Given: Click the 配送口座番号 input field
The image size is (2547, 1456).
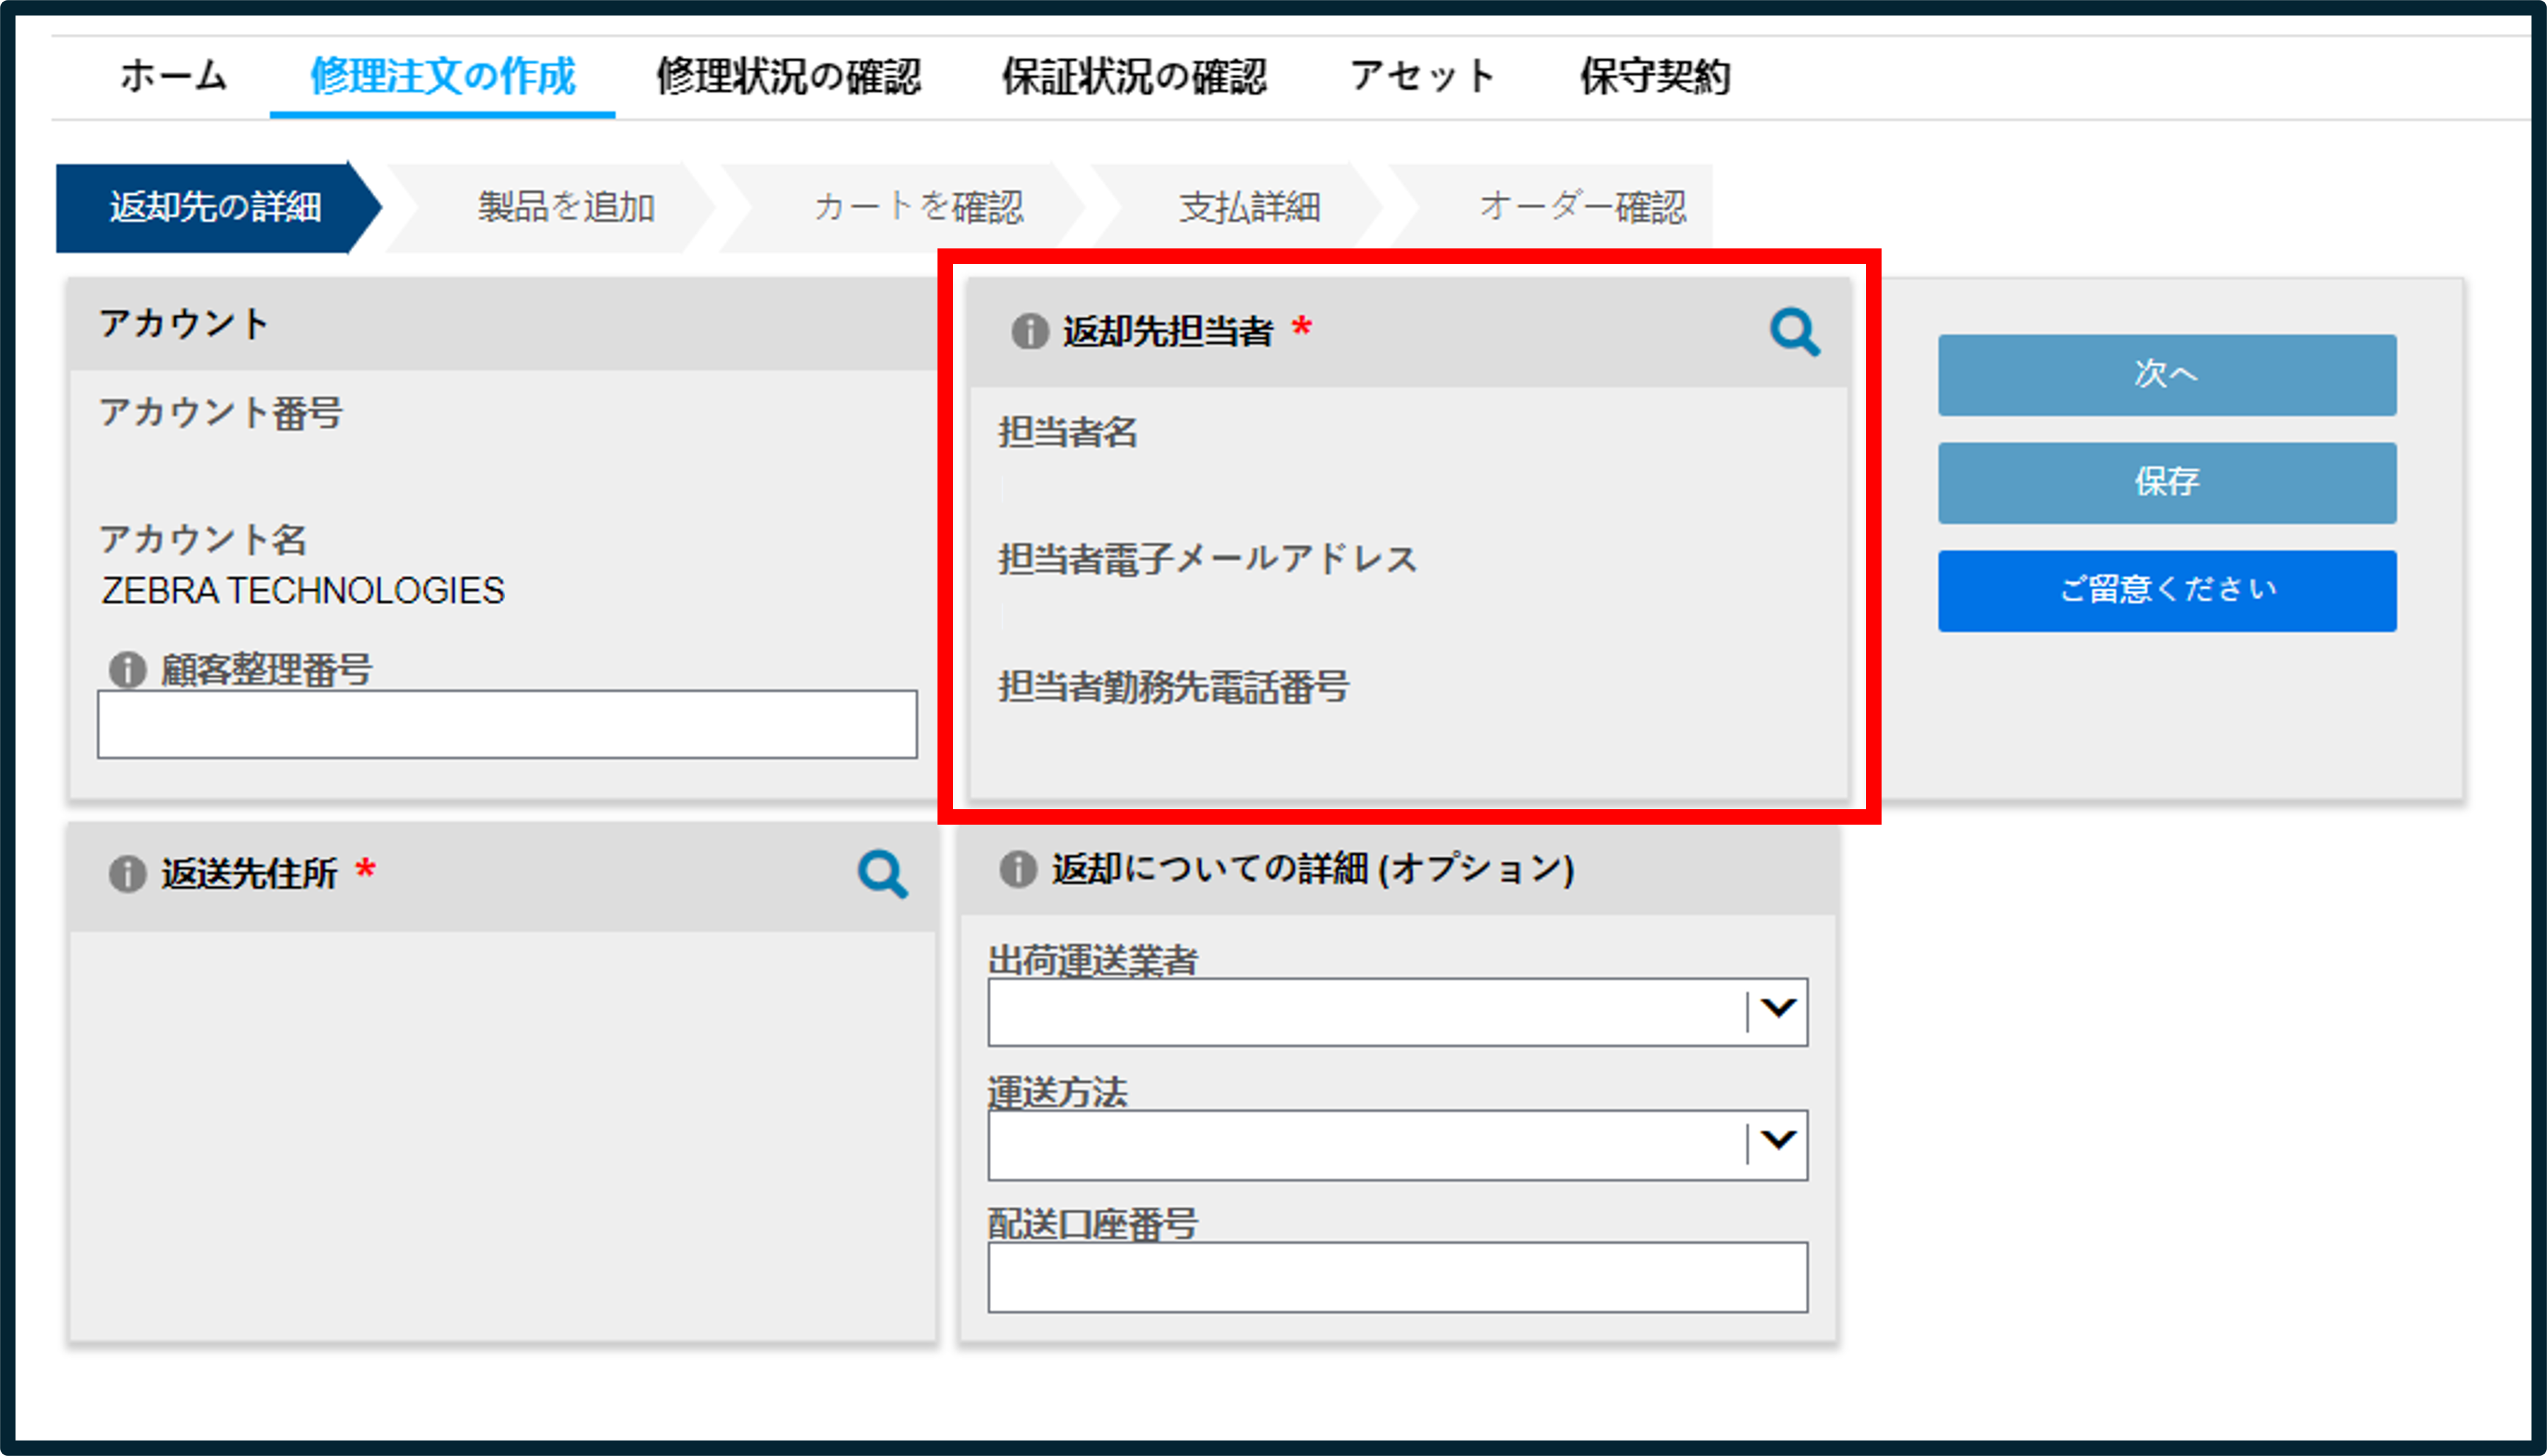Looking at the screenshot, I should click(1398, 1278).
